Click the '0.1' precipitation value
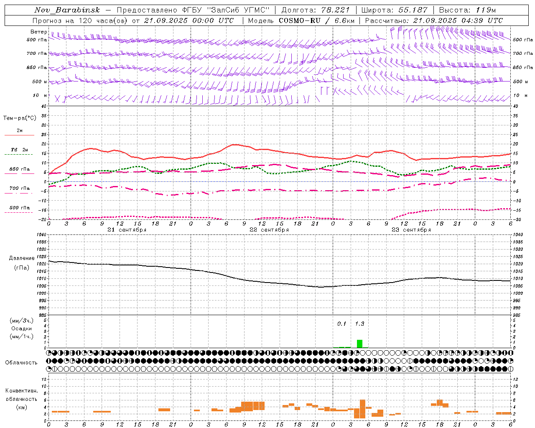The height and width of the screenshot is (428, 535). coord(342,324)
